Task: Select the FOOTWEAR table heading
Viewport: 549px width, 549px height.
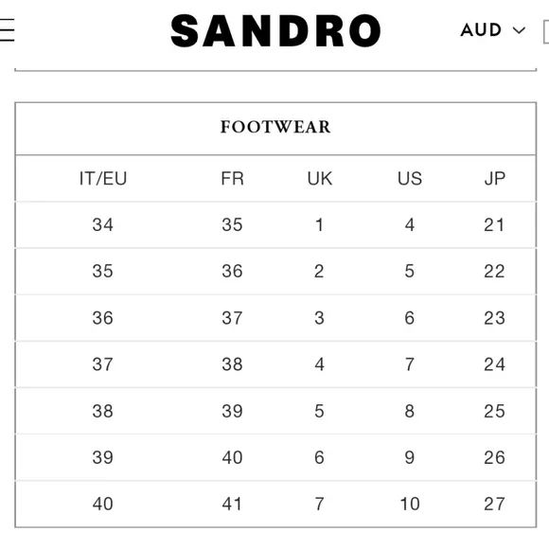Action: click(275, 127)
